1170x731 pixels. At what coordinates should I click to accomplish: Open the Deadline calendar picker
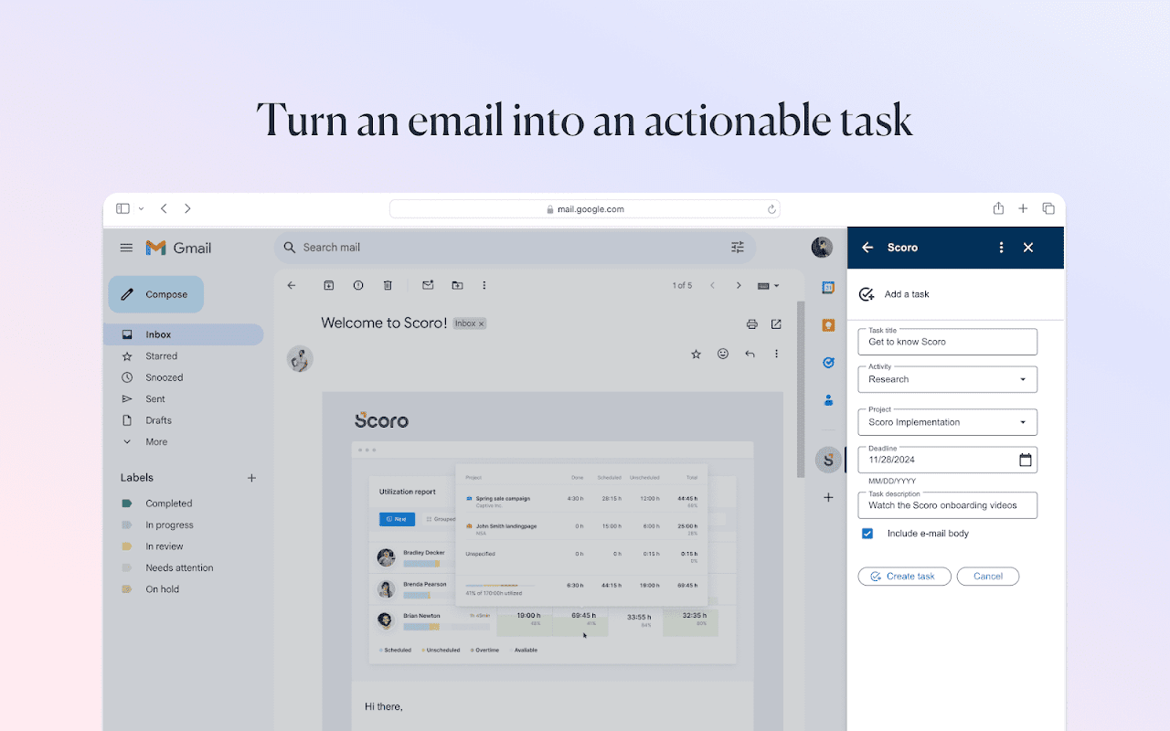[x=1026, y=460]
